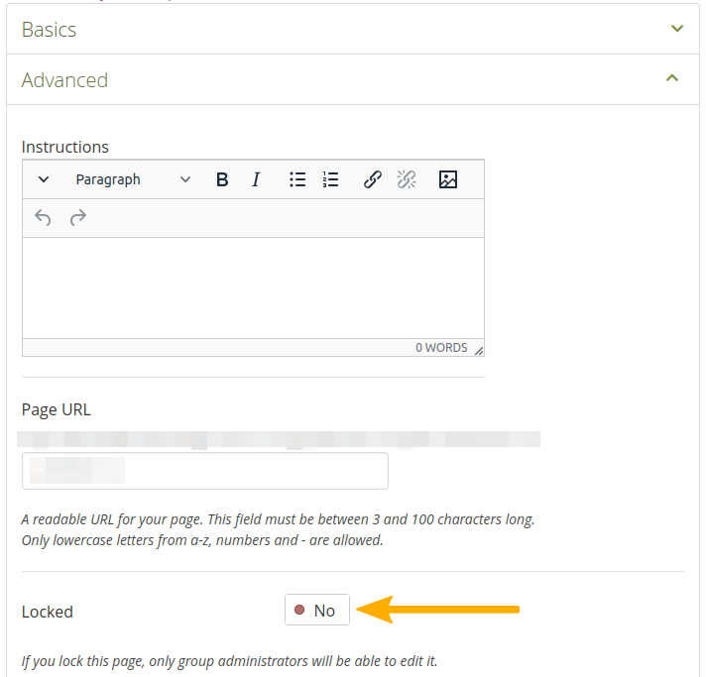Click the Basics section title

click(50, 30)
